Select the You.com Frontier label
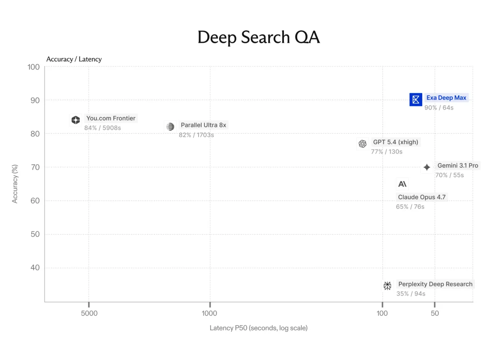The width and height of the screenshot is (482, 355). pos(111,118)
